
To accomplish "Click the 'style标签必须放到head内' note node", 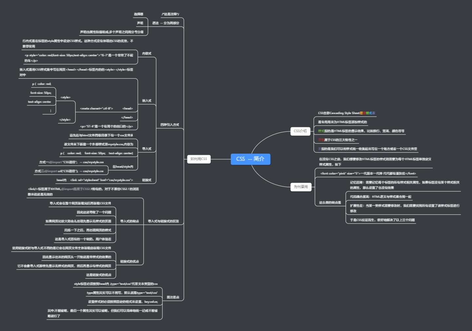I will (x=116, y=284).
